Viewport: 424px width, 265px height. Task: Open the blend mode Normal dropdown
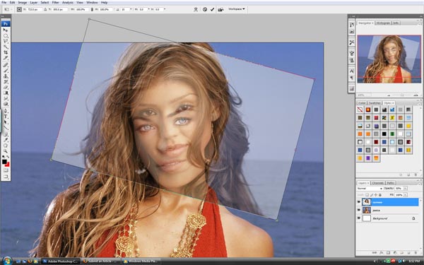370,189
